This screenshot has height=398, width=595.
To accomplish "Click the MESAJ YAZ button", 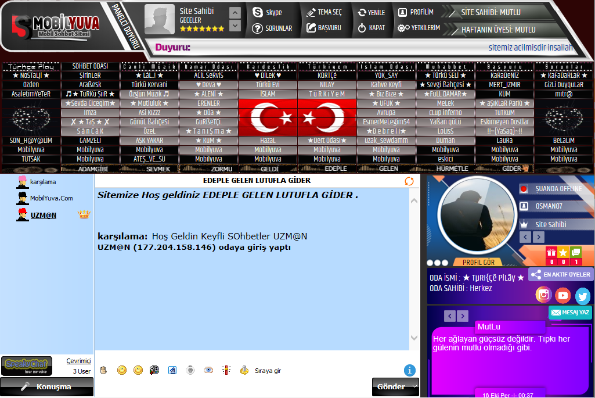I will [x=570, y=313].
